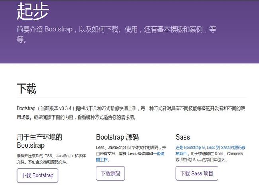Select the 下载 section heading
The width and height of the screenshot is (259, 185).
pyautogui.click(x=26, y=89)
